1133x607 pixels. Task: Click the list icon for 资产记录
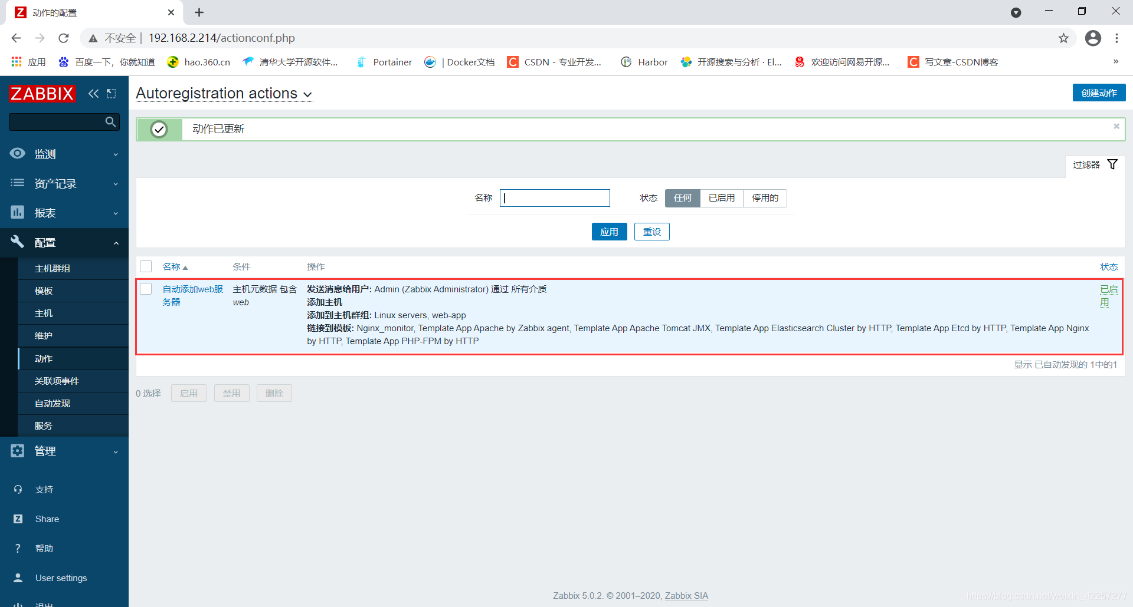click(x=18, y=183)
